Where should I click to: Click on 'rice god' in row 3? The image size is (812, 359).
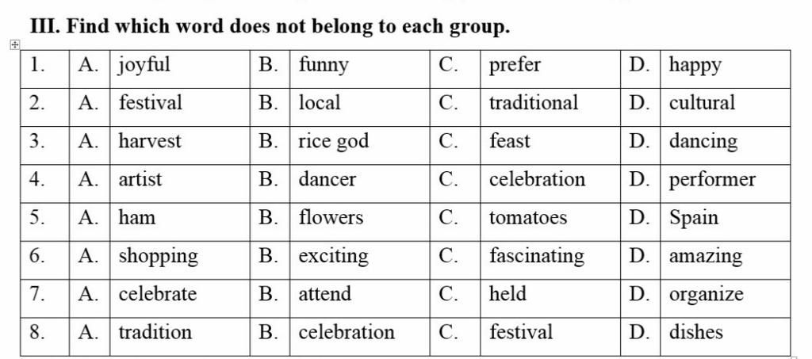(334, 143)
